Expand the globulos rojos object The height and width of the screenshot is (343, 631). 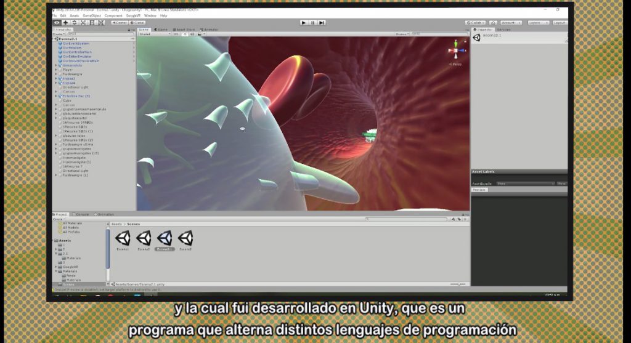[56, 136]
